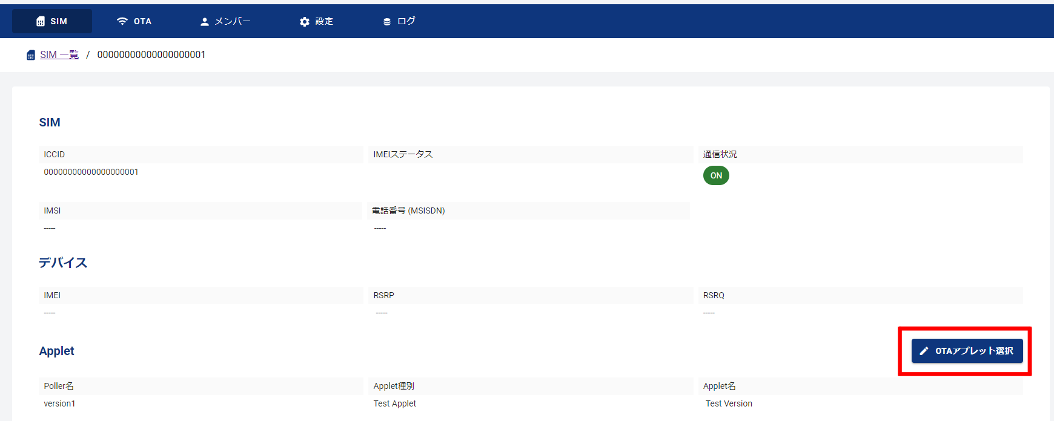Open the SIM tab
The height and width of the screenshot is (421, 1054).
pos(52,21)
